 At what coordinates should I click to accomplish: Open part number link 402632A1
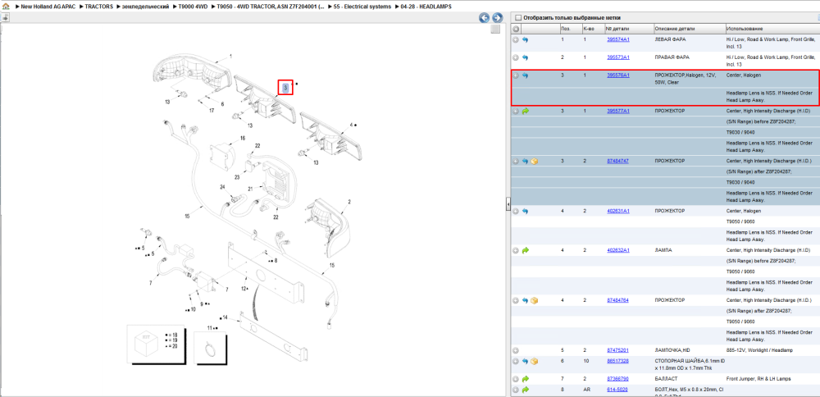[618, 250]
